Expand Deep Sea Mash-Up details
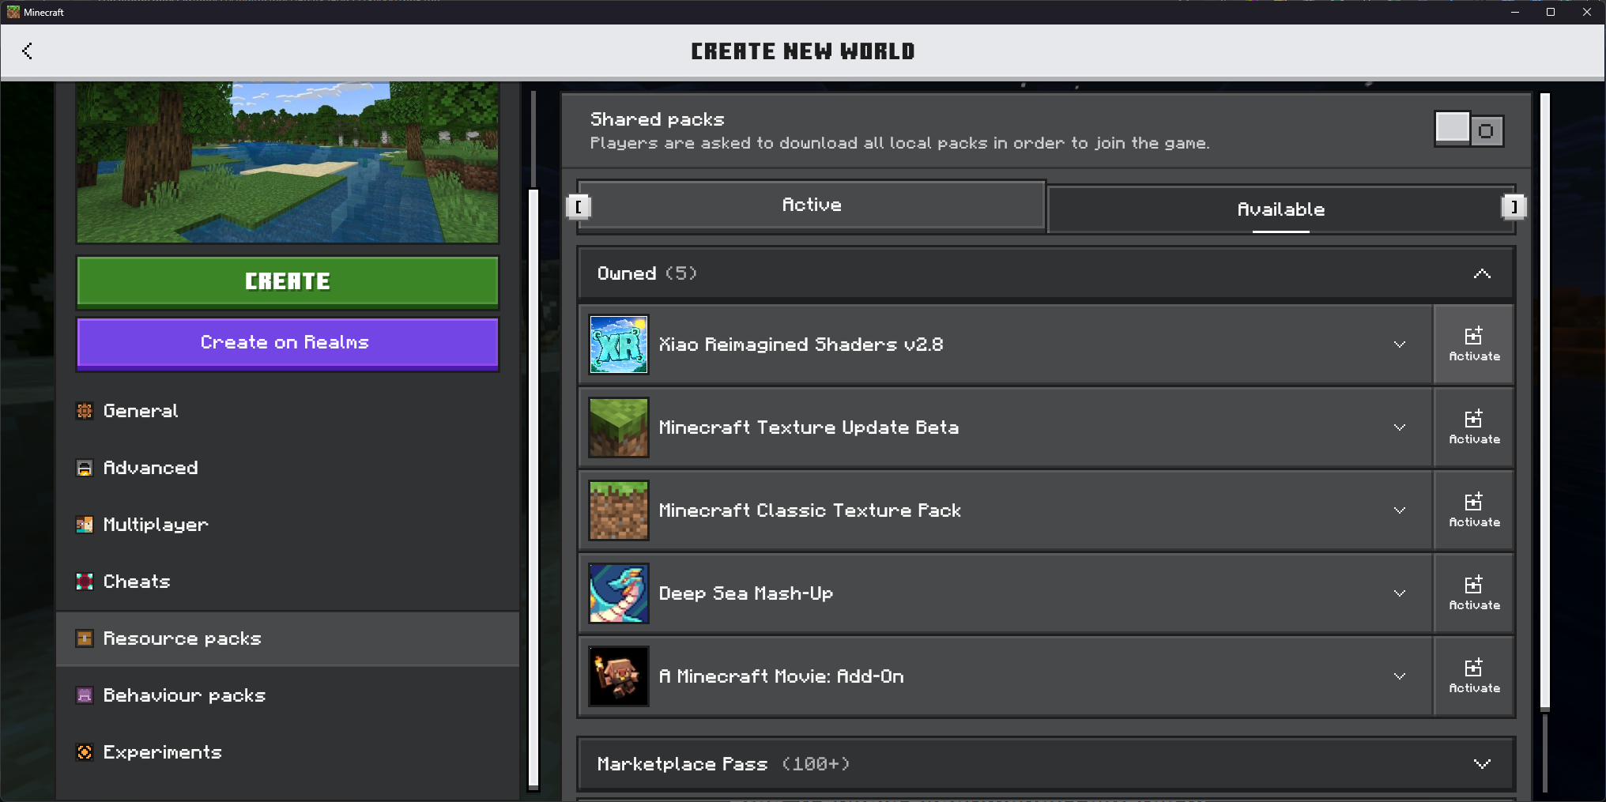Image resolution: width=1606 pixels, height=802 pixels. (x=1400, y=593)
